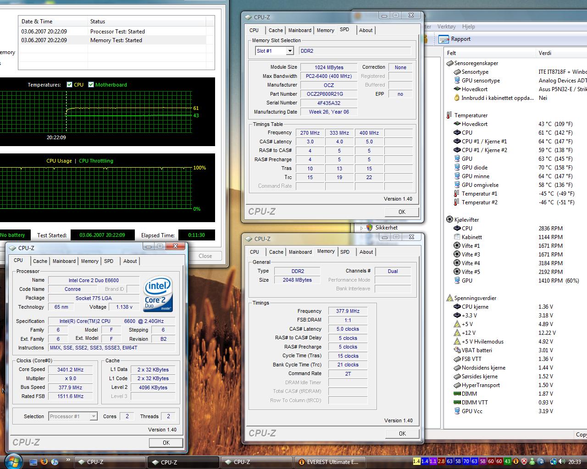Click the 2836 RPM CPU fan value
587x469 pixels.
tap(550, 228)
